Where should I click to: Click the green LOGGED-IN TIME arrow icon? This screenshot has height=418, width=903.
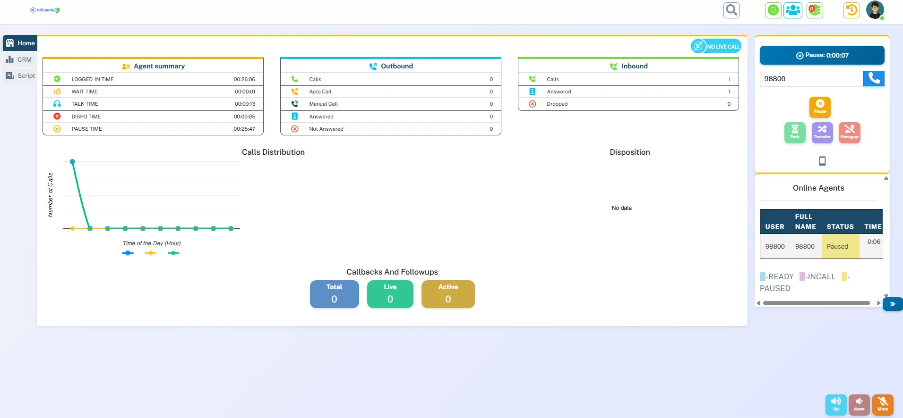[57, 79]
